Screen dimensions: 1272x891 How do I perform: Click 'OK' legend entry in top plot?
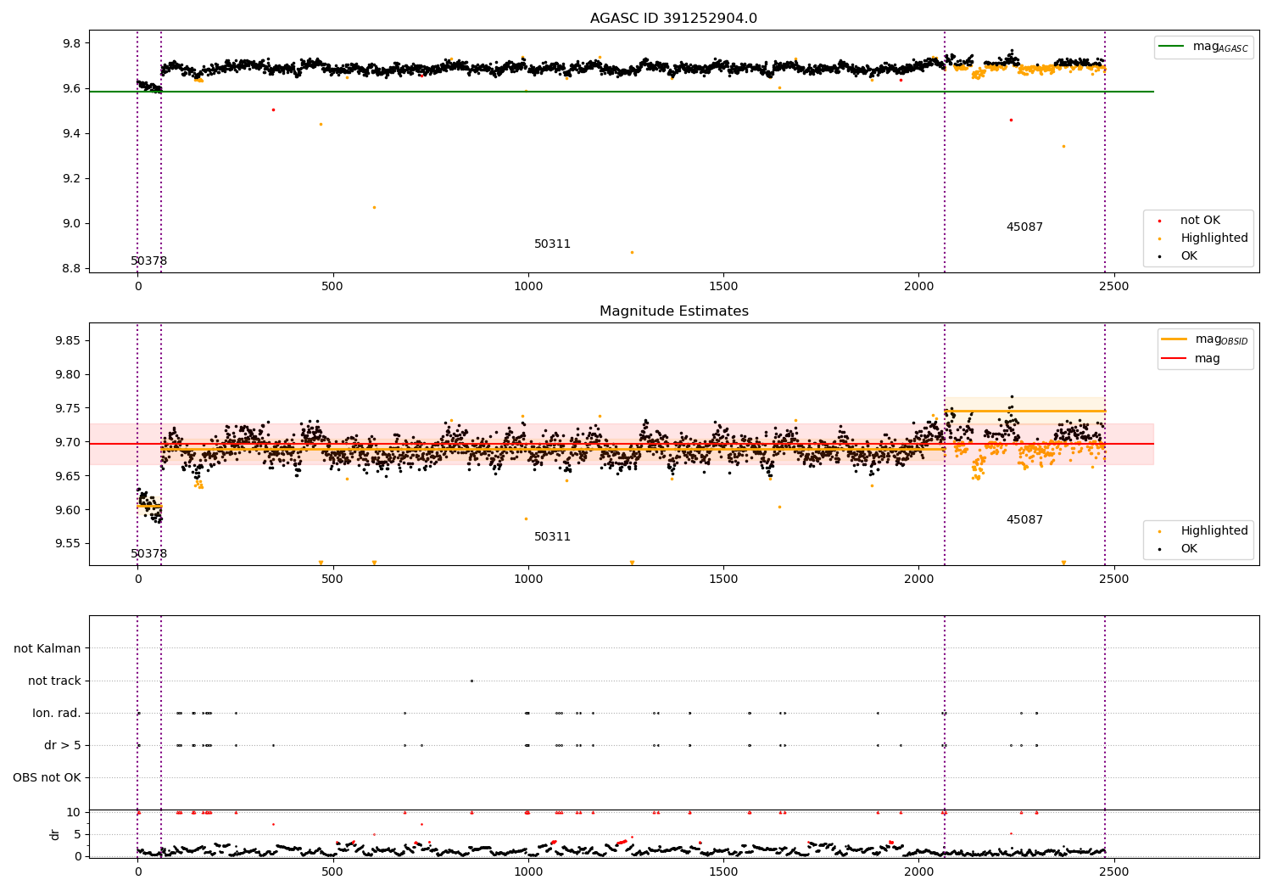pyautogui.click(x=1178, y=256)
